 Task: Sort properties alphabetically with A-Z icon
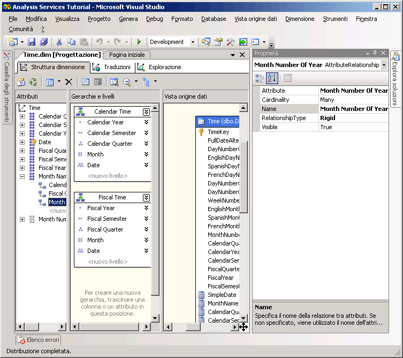click(x=272, y=78)
